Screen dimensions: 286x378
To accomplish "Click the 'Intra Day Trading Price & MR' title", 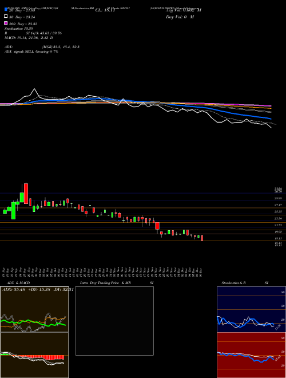I will click(105, 283).
